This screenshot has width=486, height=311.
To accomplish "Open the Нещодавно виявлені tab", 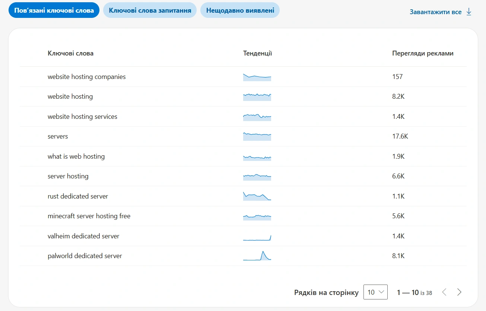I will tap(240, 10).
